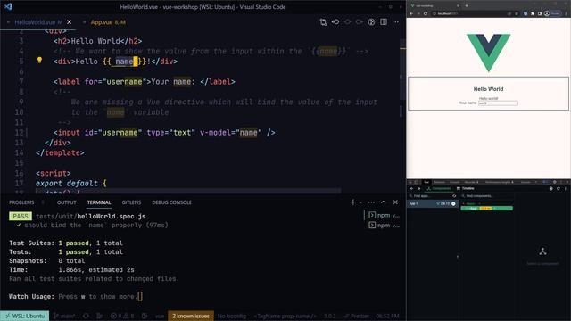571x321 pixels.
Task: Select the TERMINAL panel tab
Action: [x=99, y=202]
